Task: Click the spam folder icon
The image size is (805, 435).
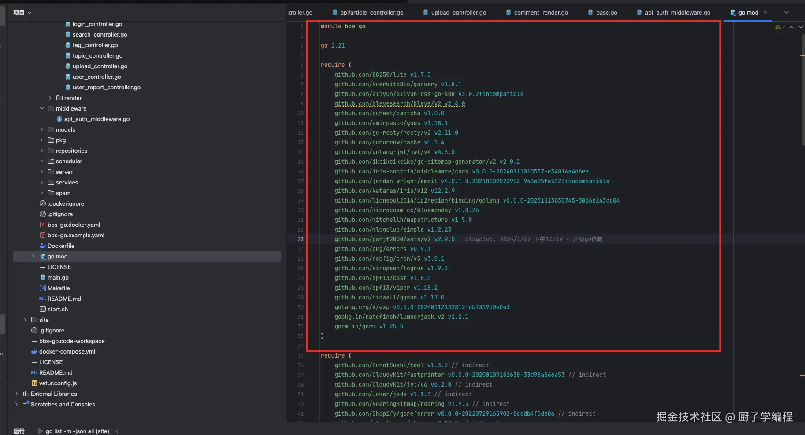Action: click(51, 193)
